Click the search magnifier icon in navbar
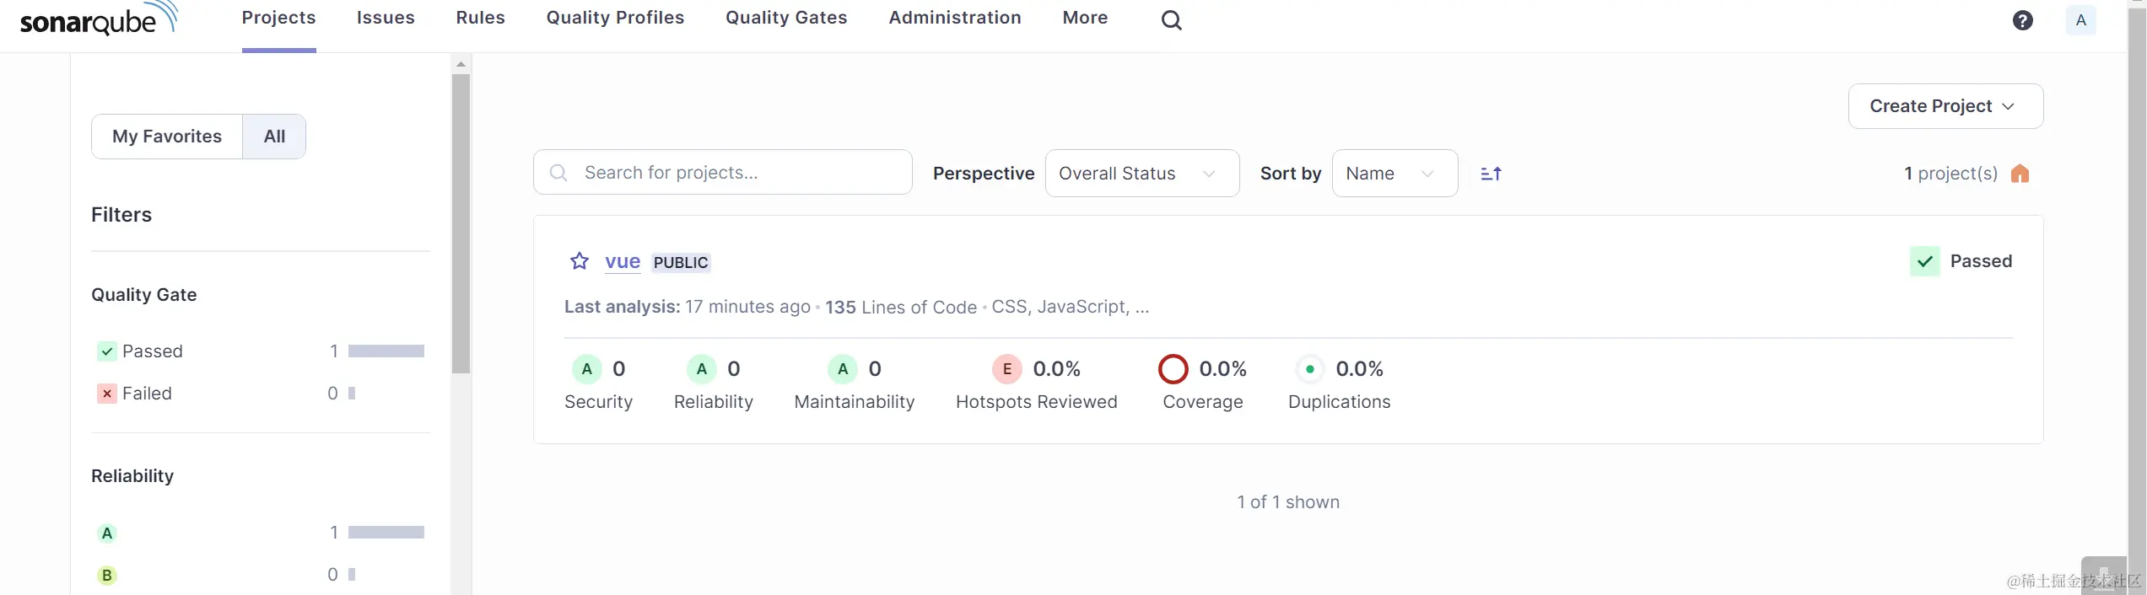The width and height of the screenshot is (2147, 595). click(1171, 19)
